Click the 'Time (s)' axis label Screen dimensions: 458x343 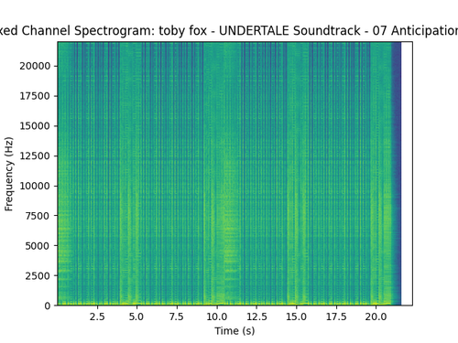[234, 331]
